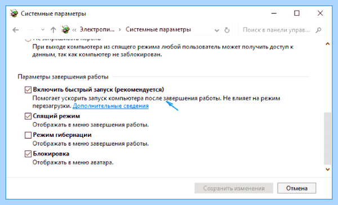Image resolution: width=338 pixels, height=205 pixels.
Task: Maximize the Системные параметры window
Action: (297, 14)
